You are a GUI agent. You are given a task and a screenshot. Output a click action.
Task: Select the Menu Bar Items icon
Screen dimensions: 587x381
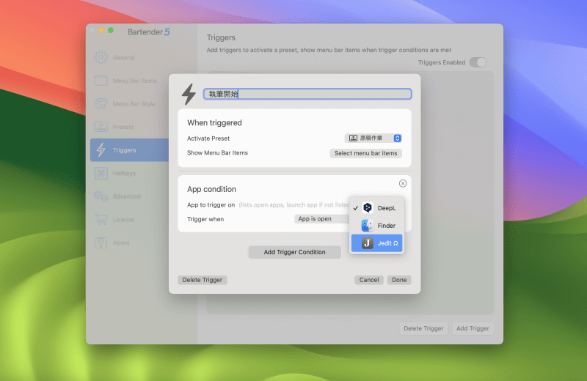coord(101,81)
